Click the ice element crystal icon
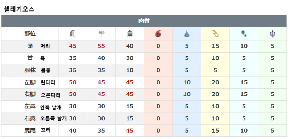The width and height of the screenshot is (290, 139). 244,34
